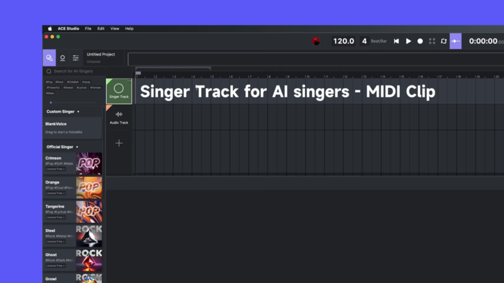Jump back to the start of the project
This screenshot has height=283, width=504.
click(x=396, y=41)
